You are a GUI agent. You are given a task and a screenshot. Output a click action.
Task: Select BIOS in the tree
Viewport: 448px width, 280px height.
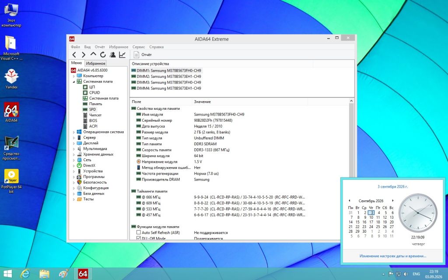(x=93, y=121)
